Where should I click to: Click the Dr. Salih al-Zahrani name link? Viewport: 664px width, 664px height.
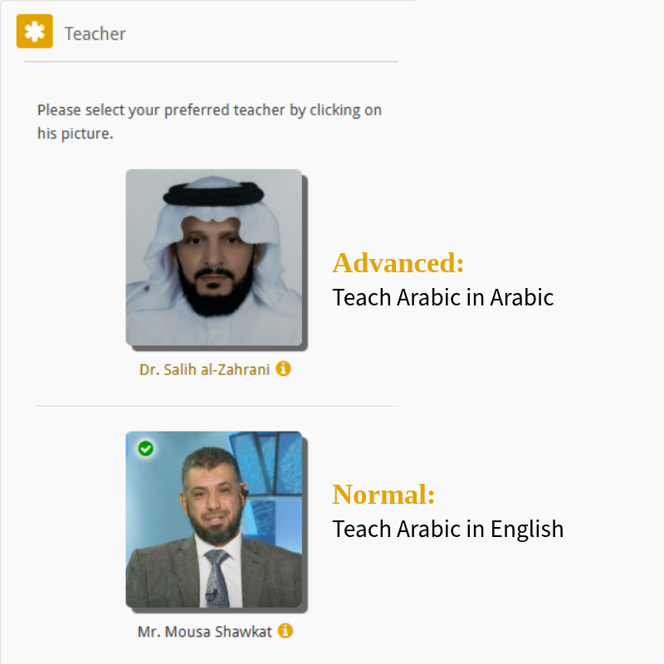204,369
